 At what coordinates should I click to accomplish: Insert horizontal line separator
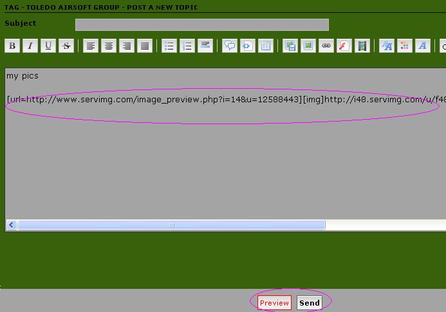[x=205, y=46]
